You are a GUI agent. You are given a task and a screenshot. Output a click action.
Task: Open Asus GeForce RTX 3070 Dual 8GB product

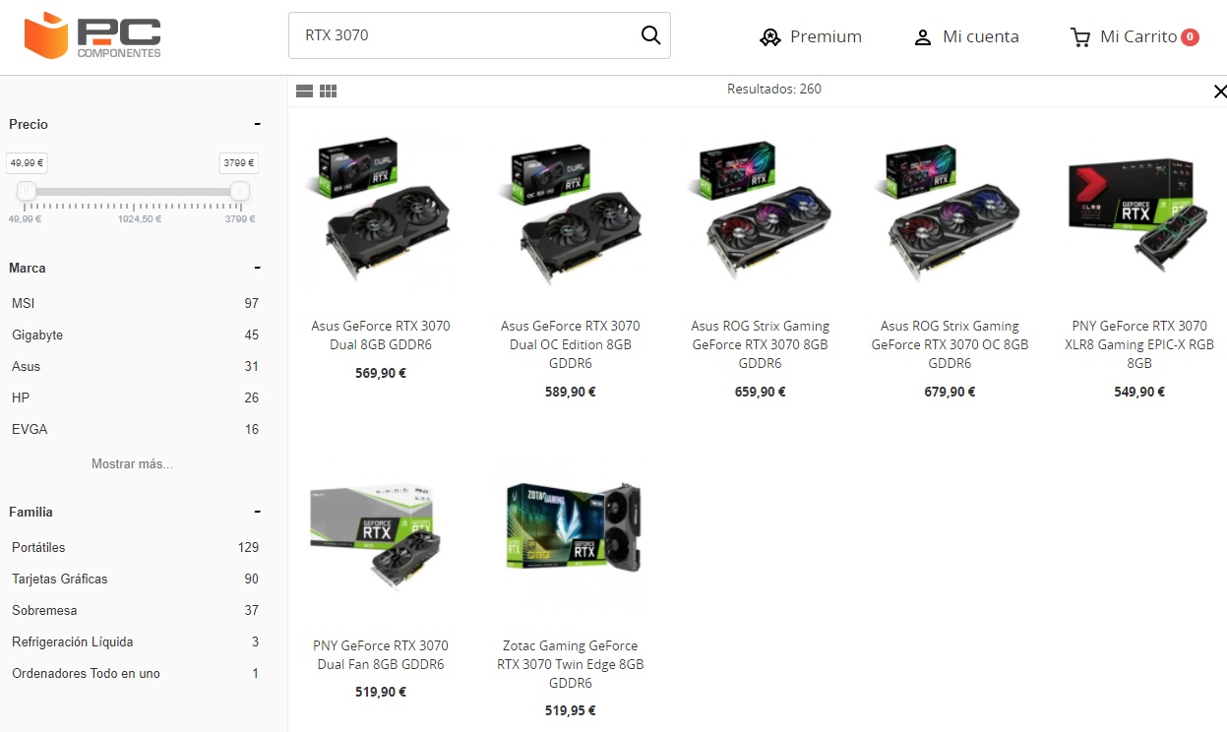(x=380, y=335)
